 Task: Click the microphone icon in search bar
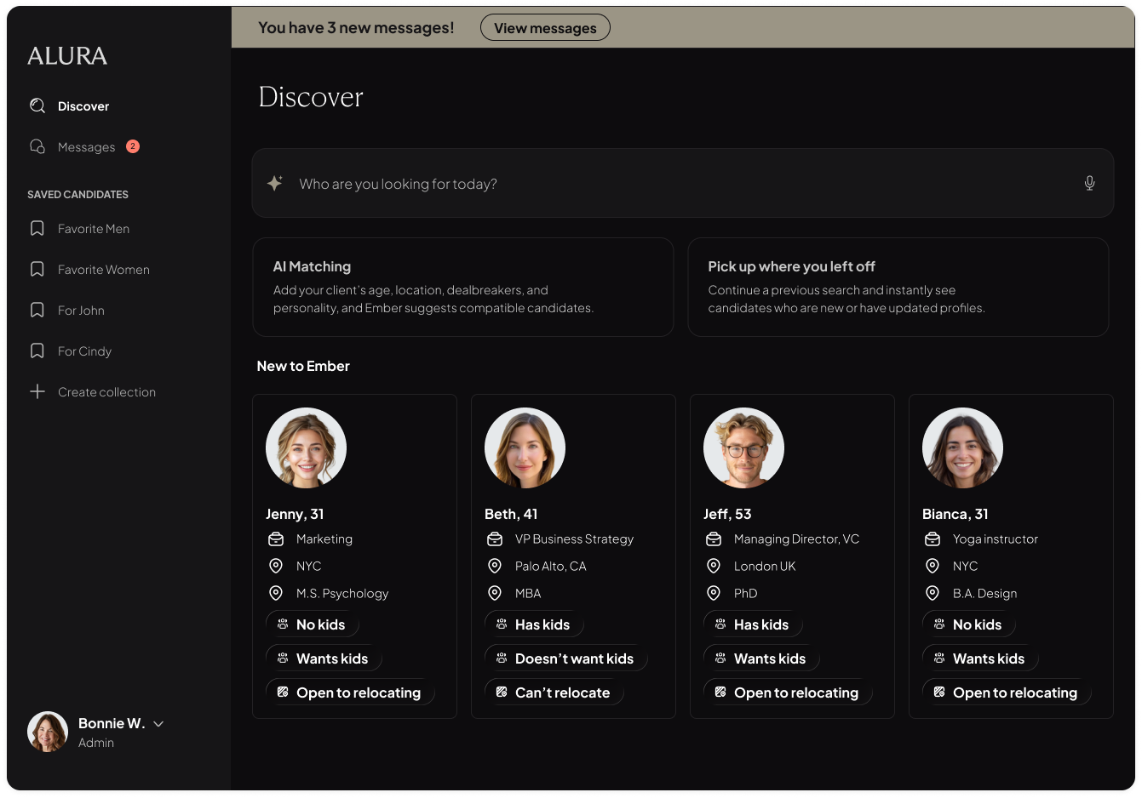click(1089, 183)
